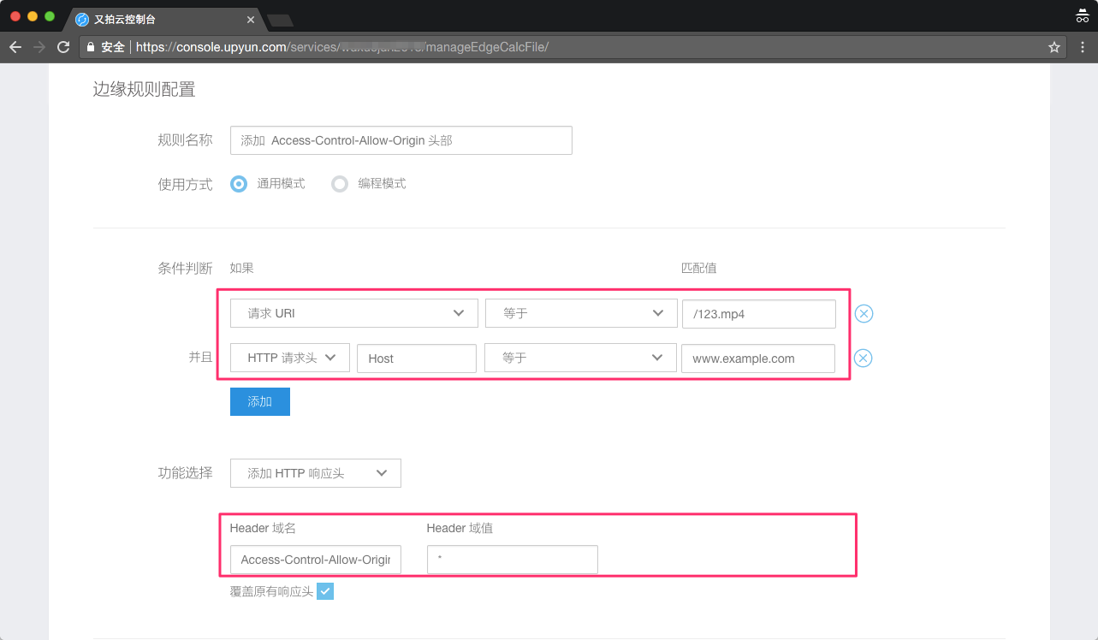Click the Header 域值 input field
Screen dimensions: 1098x640
tap(512, 560)
